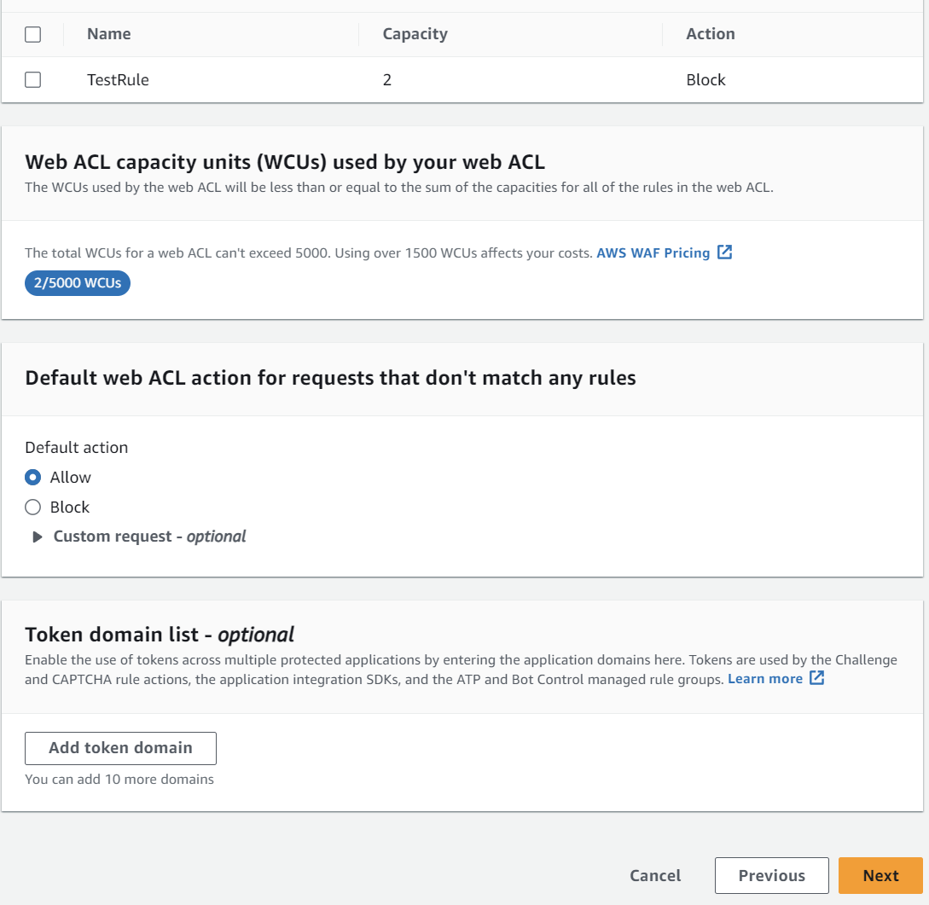Image resolution: width=929 pixels, height=905 pixels.
Task: Click the external link icon beside AWS WAF Pricing
Action: point(724,252)
